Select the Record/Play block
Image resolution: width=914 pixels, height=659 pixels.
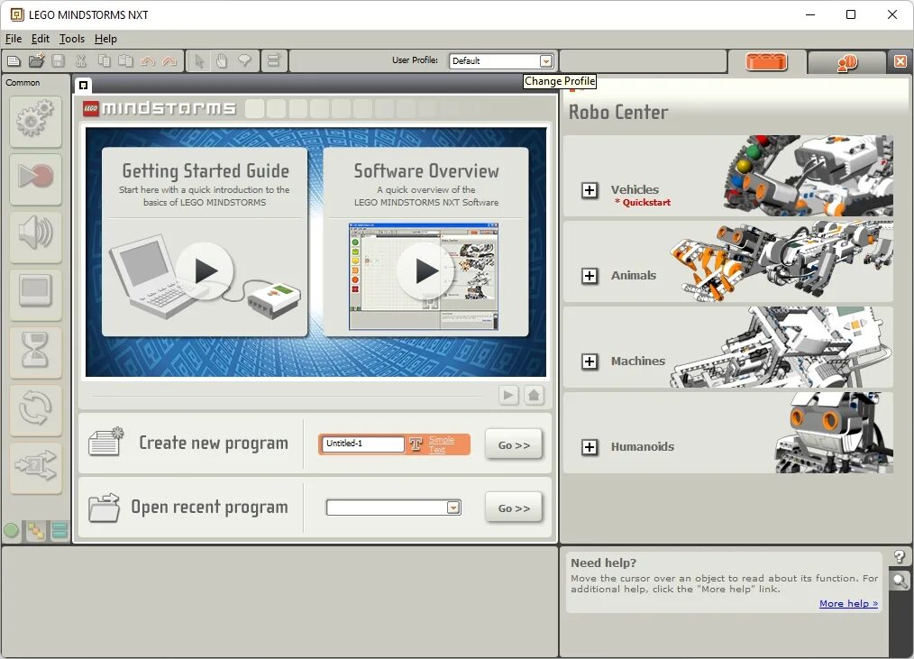[x=35, y=178]
